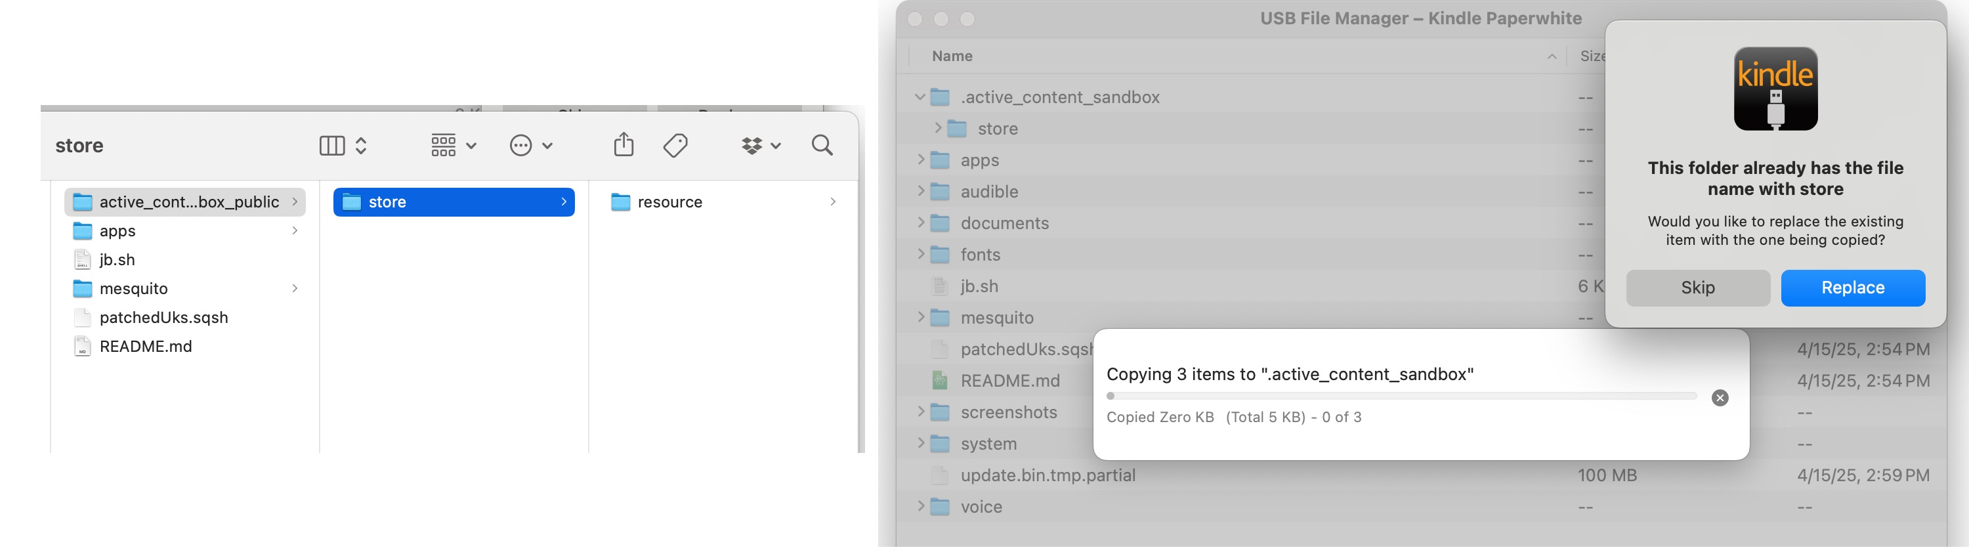Collapse .active_content_sandbox folder
Image resolution: width=1969 pixels, height=558 pixels.
pyautogui.click(x=920, y=97)
